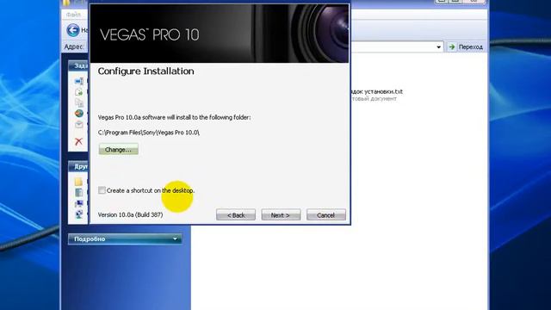Go back with the < Back button
This screenshot has width=551, height=310.
click(236, 215)
